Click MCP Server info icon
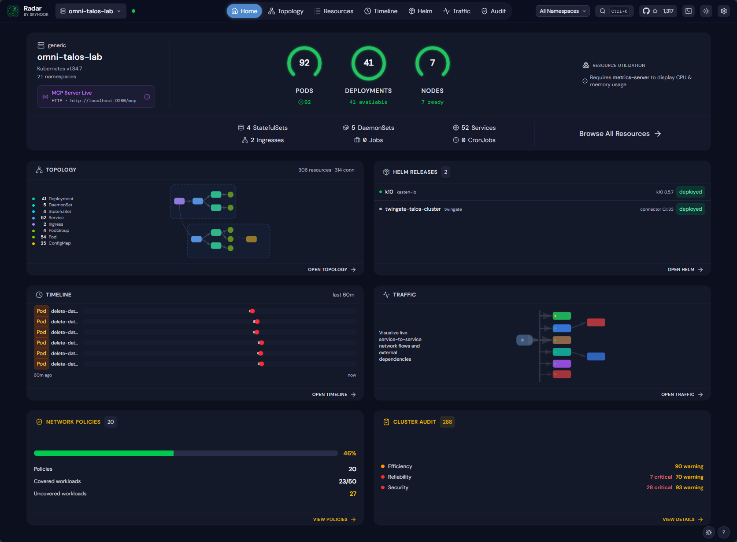Viewport: 737px width, 542px height. point(147,97)
